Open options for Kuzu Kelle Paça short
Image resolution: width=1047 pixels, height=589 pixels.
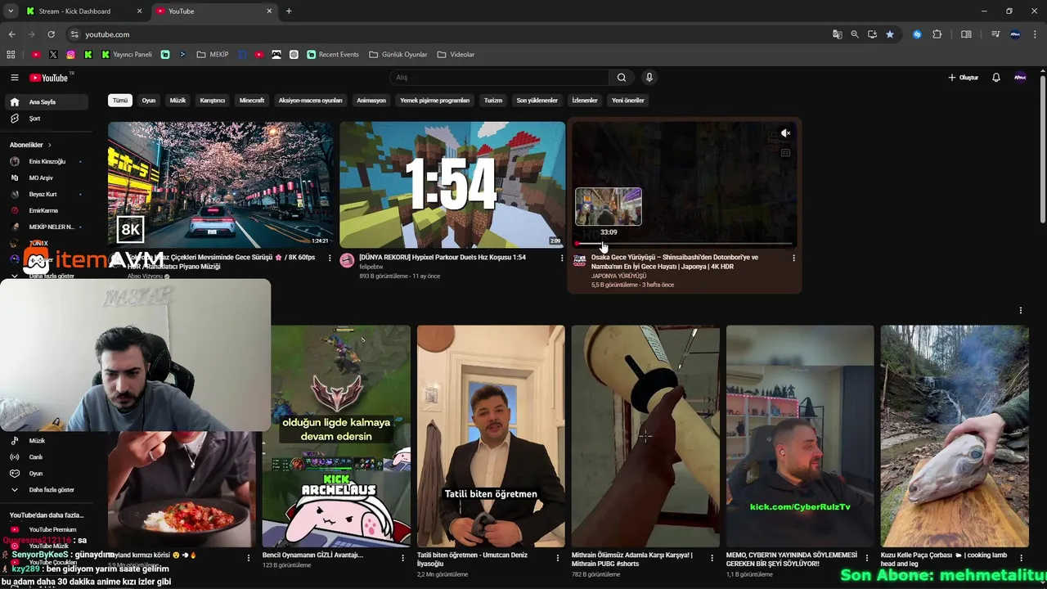[1021, 558]
